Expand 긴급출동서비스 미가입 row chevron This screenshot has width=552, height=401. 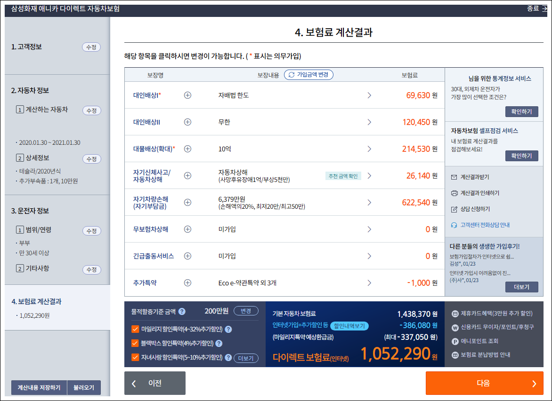(369, 256)
